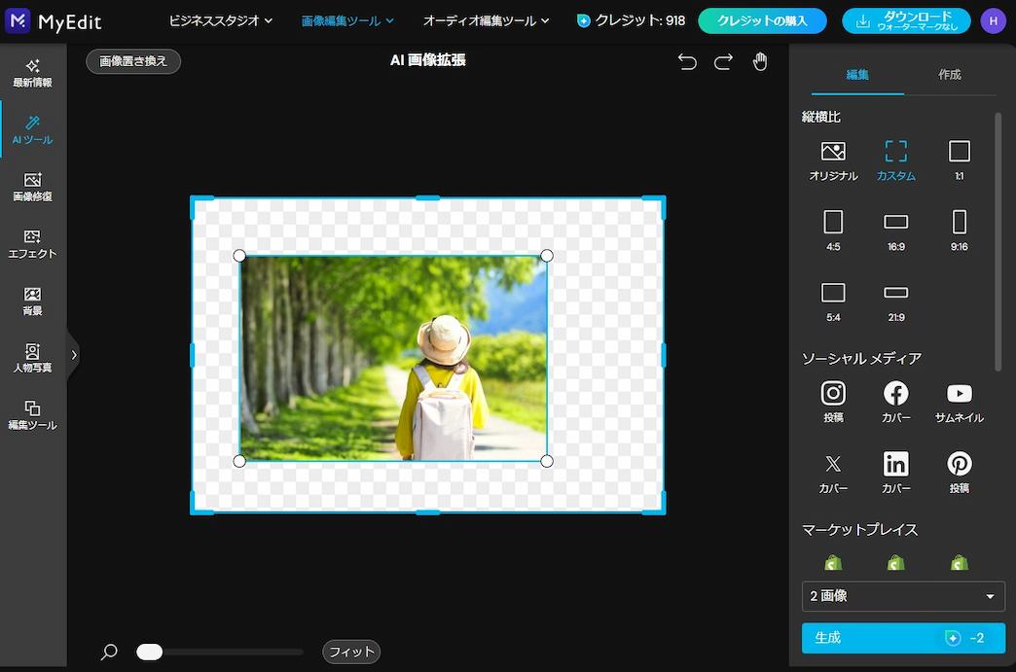Open the 画像編集ツール menu
Screen dimensions: 1016x672
(346, 19)
